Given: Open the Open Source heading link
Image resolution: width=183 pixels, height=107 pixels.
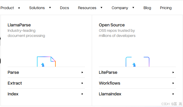Looking at the screenshot, I should pyautogui.click(x=112, y=25).
